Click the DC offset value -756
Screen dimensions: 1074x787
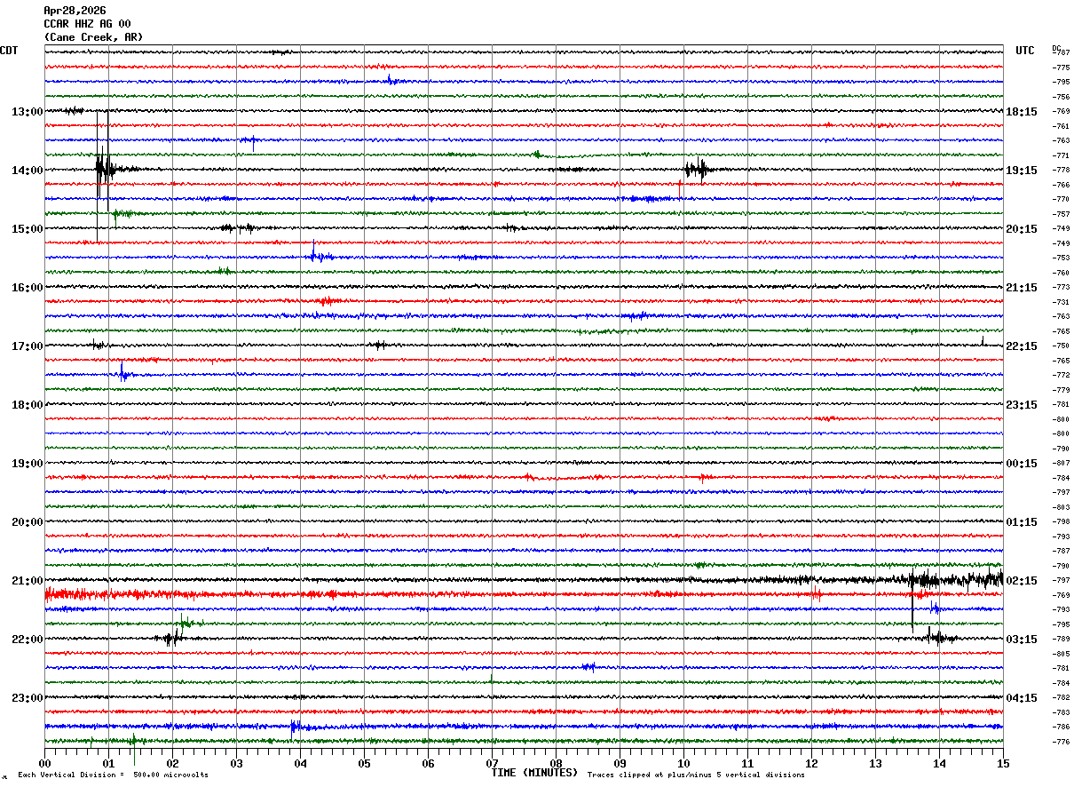[1061, 97]
